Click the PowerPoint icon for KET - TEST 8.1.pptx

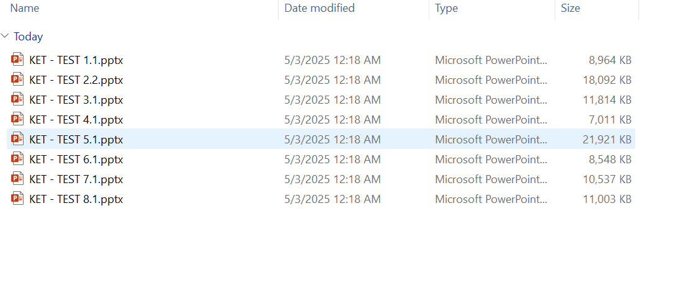click(17, 199)
